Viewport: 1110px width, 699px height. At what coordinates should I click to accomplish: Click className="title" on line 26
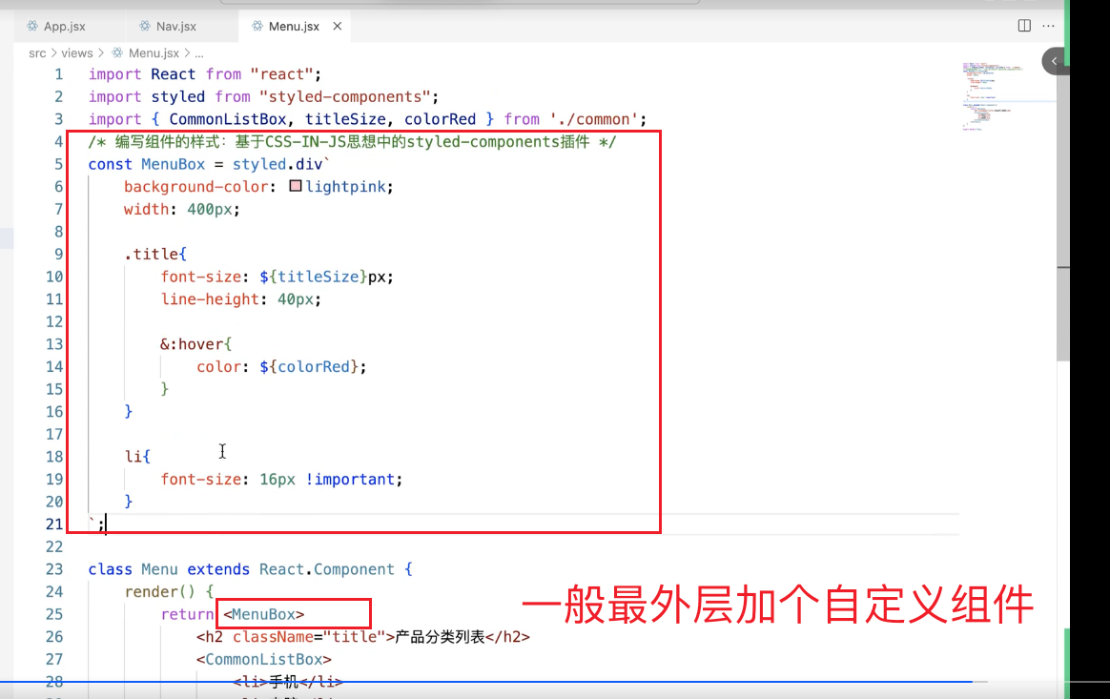click(309, 637)
